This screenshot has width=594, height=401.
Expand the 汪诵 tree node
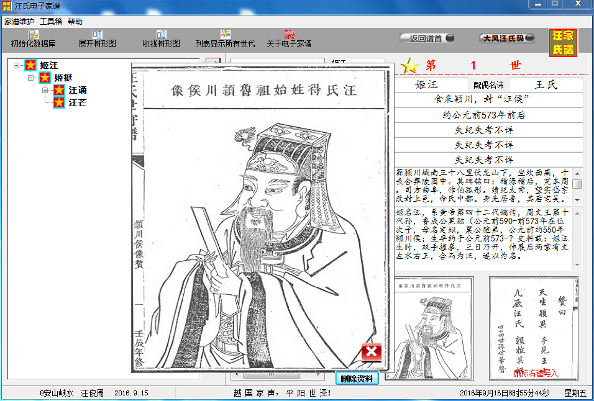45,90
